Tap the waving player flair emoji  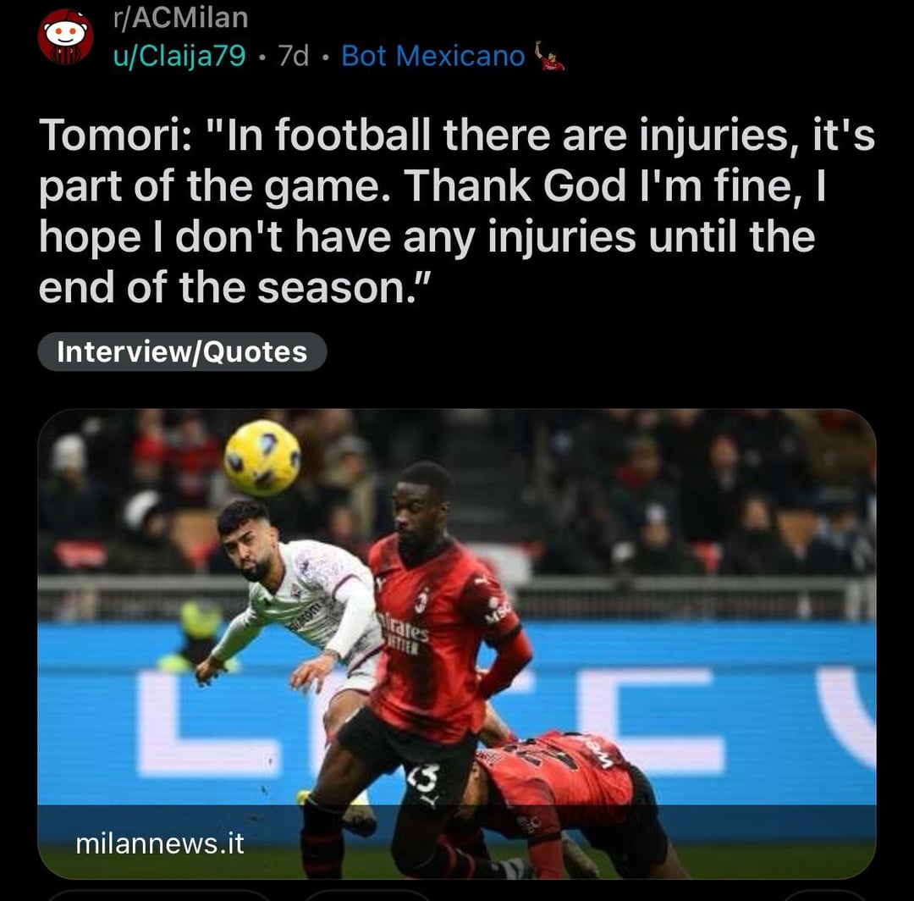pyautogui.click(x=549, y=57)
